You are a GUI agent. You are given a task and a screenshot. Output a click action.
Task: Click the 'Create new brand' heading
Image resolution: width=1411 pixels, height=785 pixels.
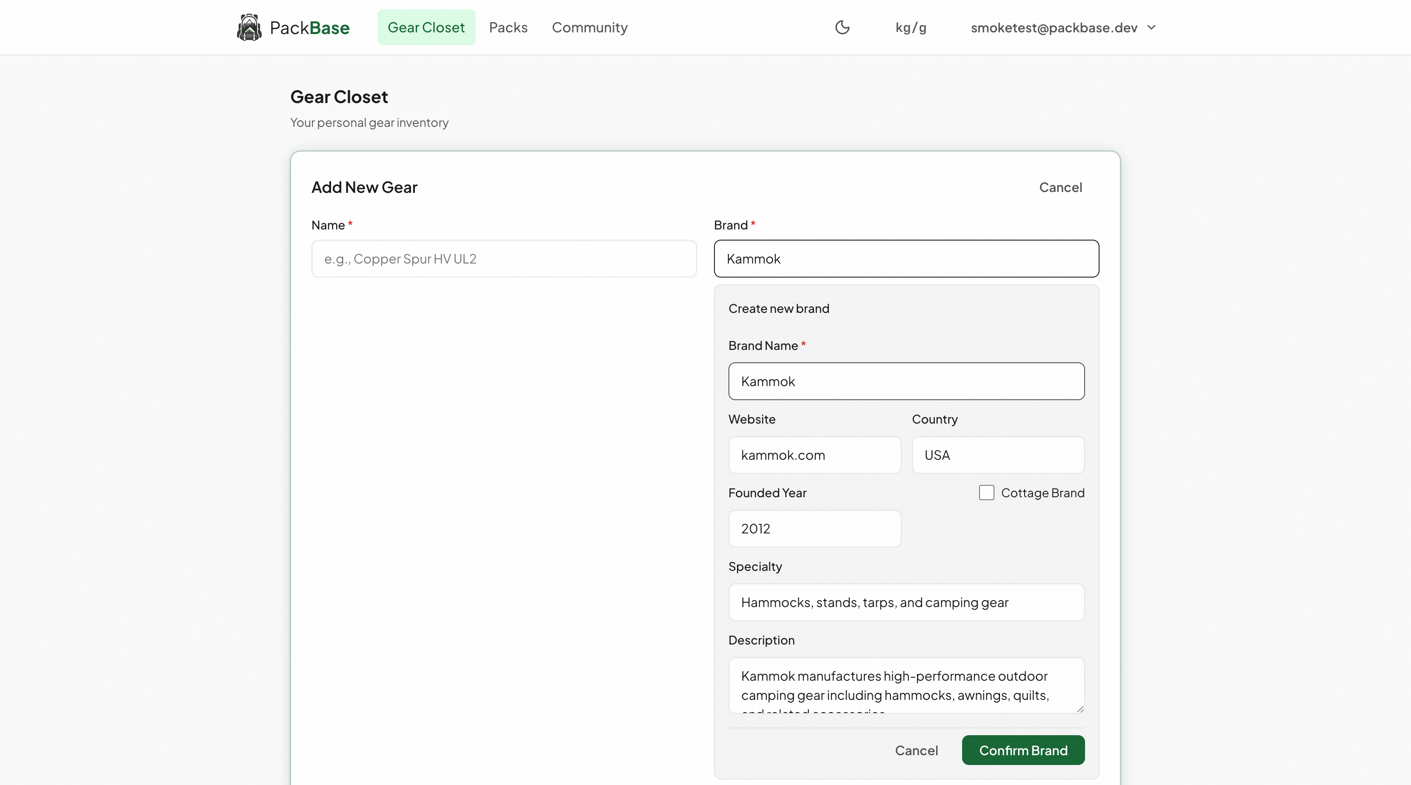[x=779, y=309]
